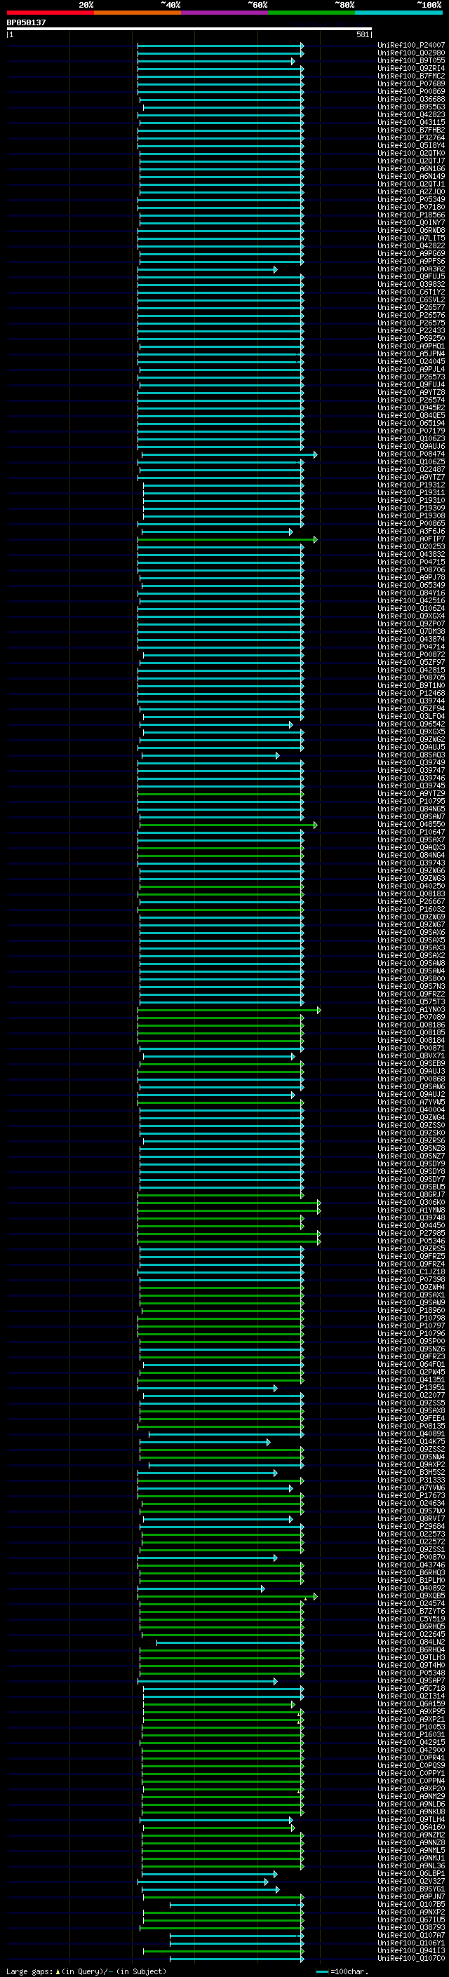Select the UniRef100_P10647 entry
Viewport: 449px width, 1977px height.
click(411, 832)
